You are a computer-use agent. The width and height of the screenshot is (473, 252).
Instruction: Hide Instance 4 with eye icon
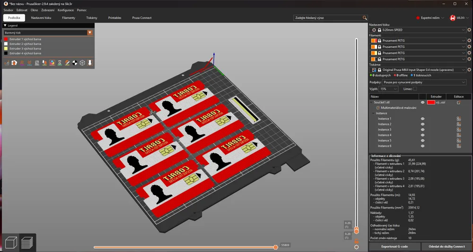tap(422, 135)
